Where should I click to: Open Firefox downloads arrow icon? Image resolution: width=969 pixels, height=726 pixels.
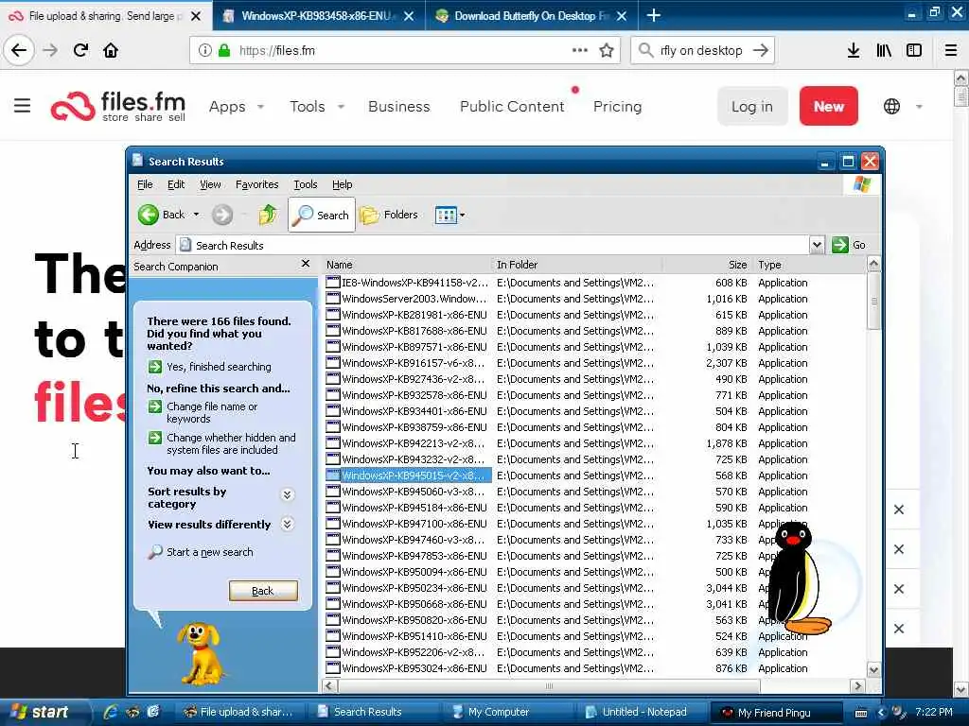854,51
